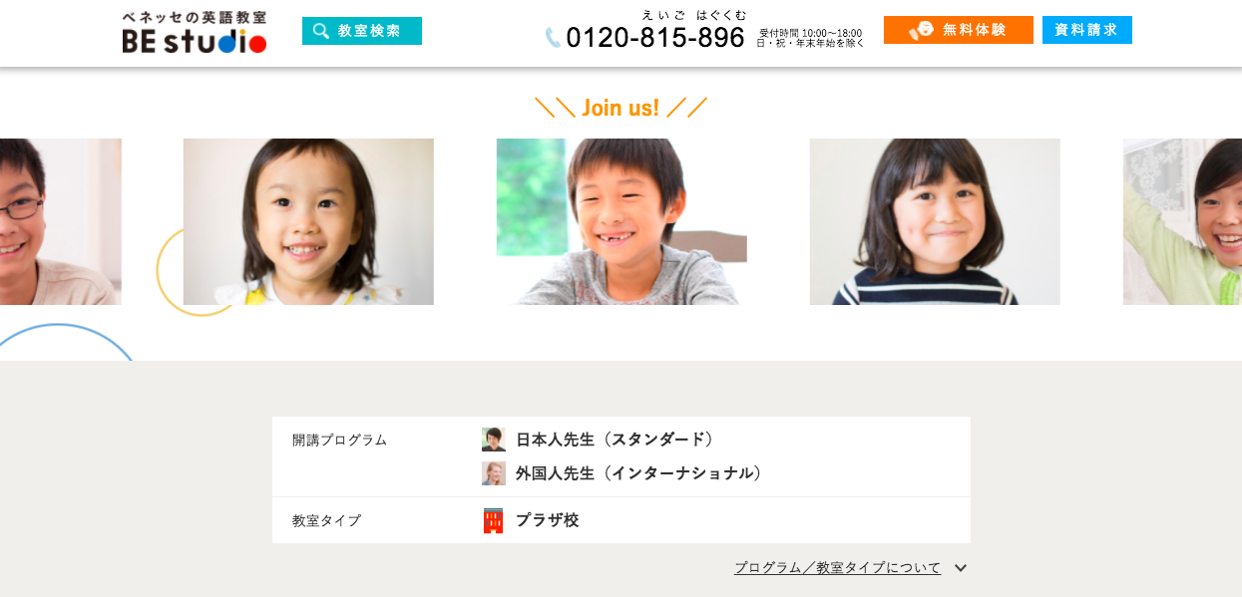Open the 教室検索 button
The width and height of the screenshot is (1242, 597).
coord(362,31)
